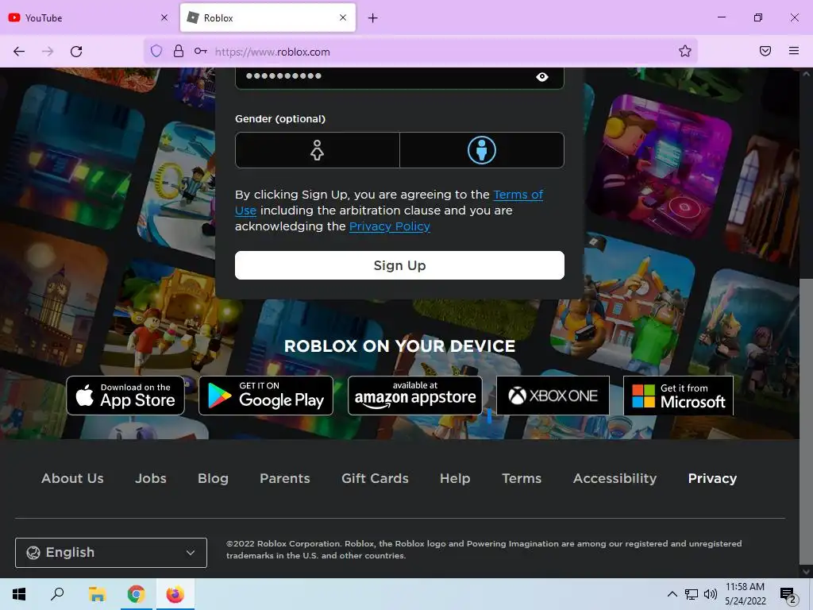The image size is (813, 610).
Task: Switch to the YouTube tab
Action: pyautogui.click(x=88, y=17)
